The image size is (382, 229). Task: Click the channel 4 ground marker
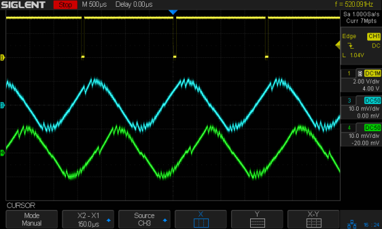click(x=2, y=153)
